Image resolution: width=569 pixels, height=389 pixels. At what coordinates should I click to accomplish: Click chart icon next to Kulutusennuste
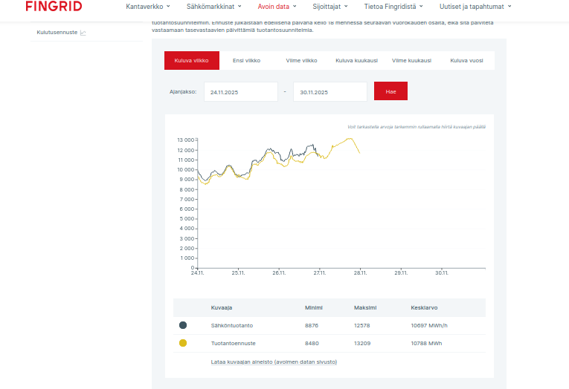pyautogui.click(x=83, y=33)
